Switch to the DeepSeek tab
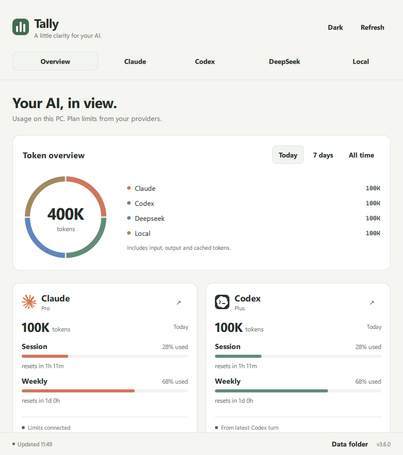 284,62
